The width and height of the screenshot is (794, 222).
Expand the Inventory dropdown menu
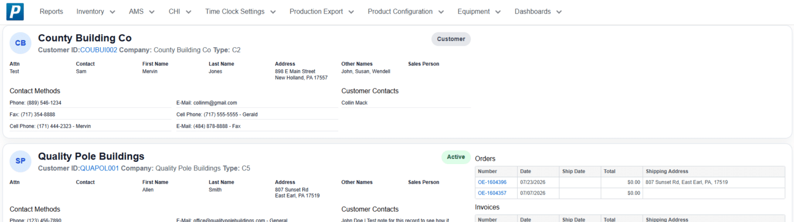click(96, 11)
